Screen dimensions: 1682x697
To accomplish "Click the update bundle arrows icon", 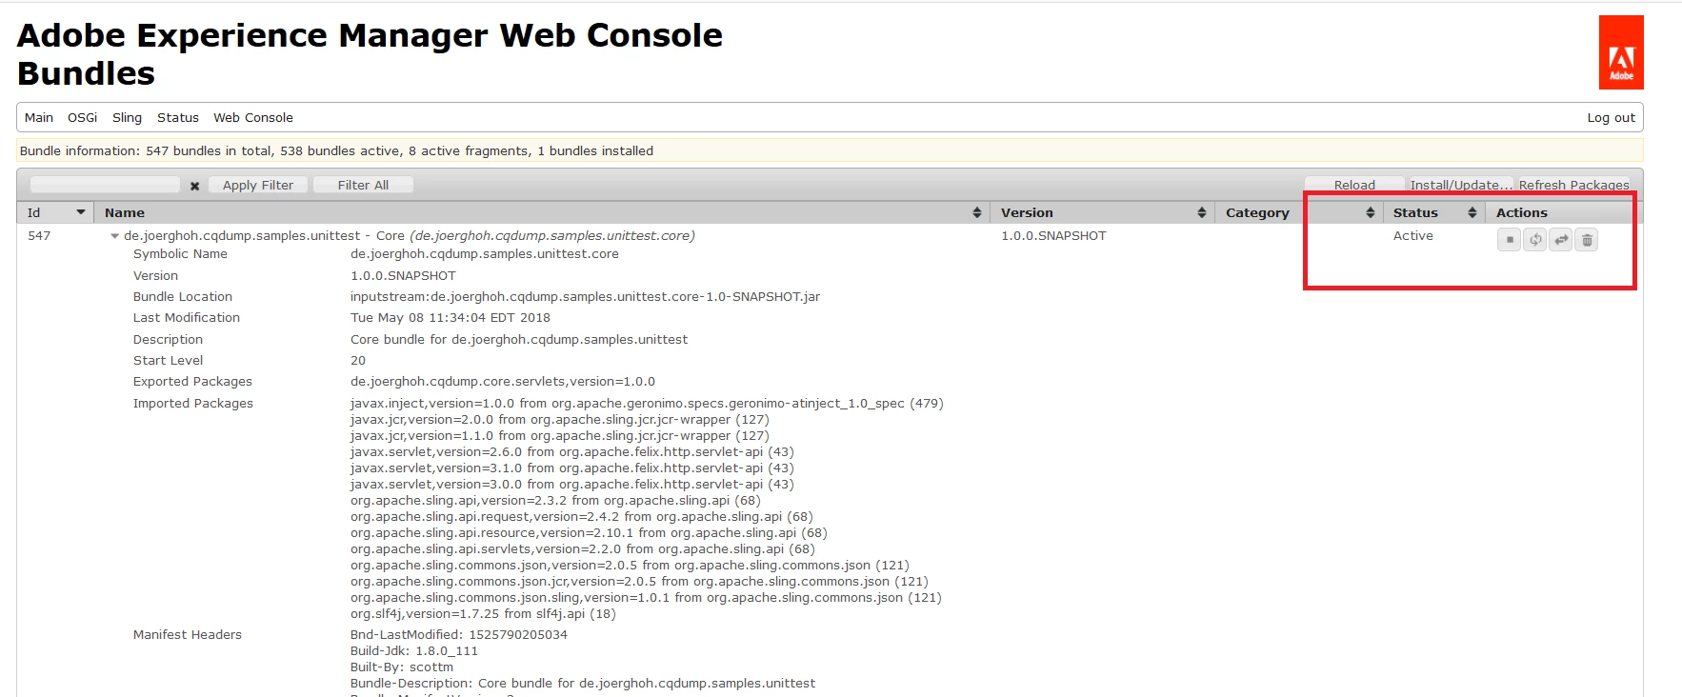I will click(1561, 240).
